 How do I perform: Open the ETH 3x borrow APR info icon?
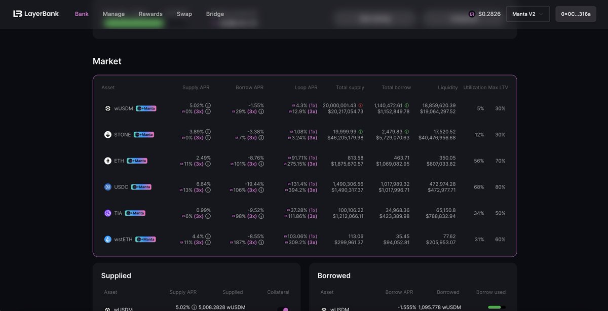261,164
